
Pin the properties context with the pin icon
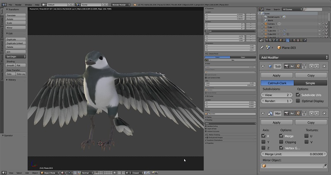[x=262, y=47]
